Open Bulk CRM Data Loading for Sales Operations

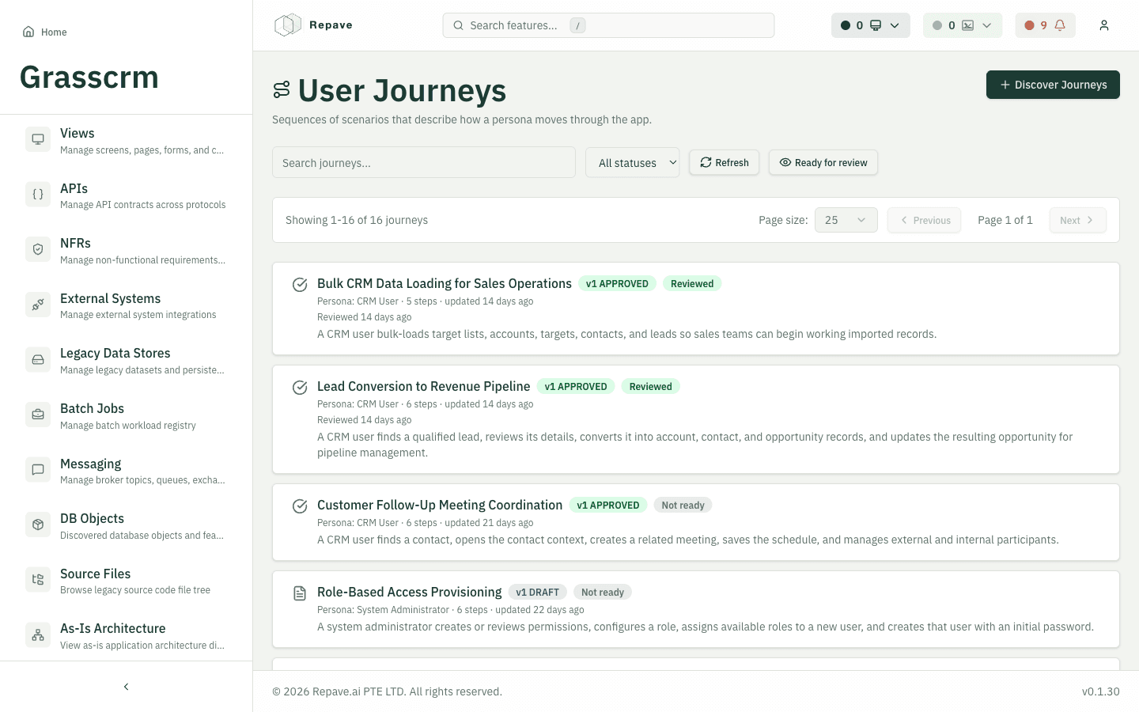click(x=445, y=283)
